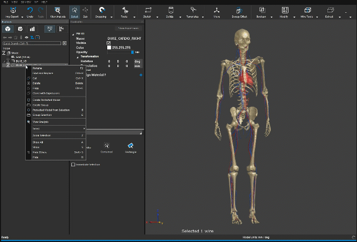Click the Undo icon in the toolbar
This screenshot has height=242, width=357.
(x=29, y=10)
